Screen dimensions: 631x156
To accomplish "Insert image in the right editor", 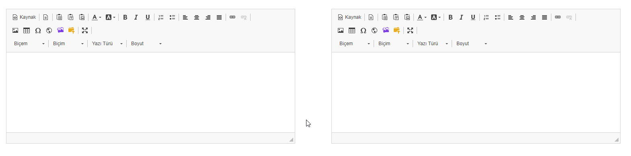I will (341, 30).
